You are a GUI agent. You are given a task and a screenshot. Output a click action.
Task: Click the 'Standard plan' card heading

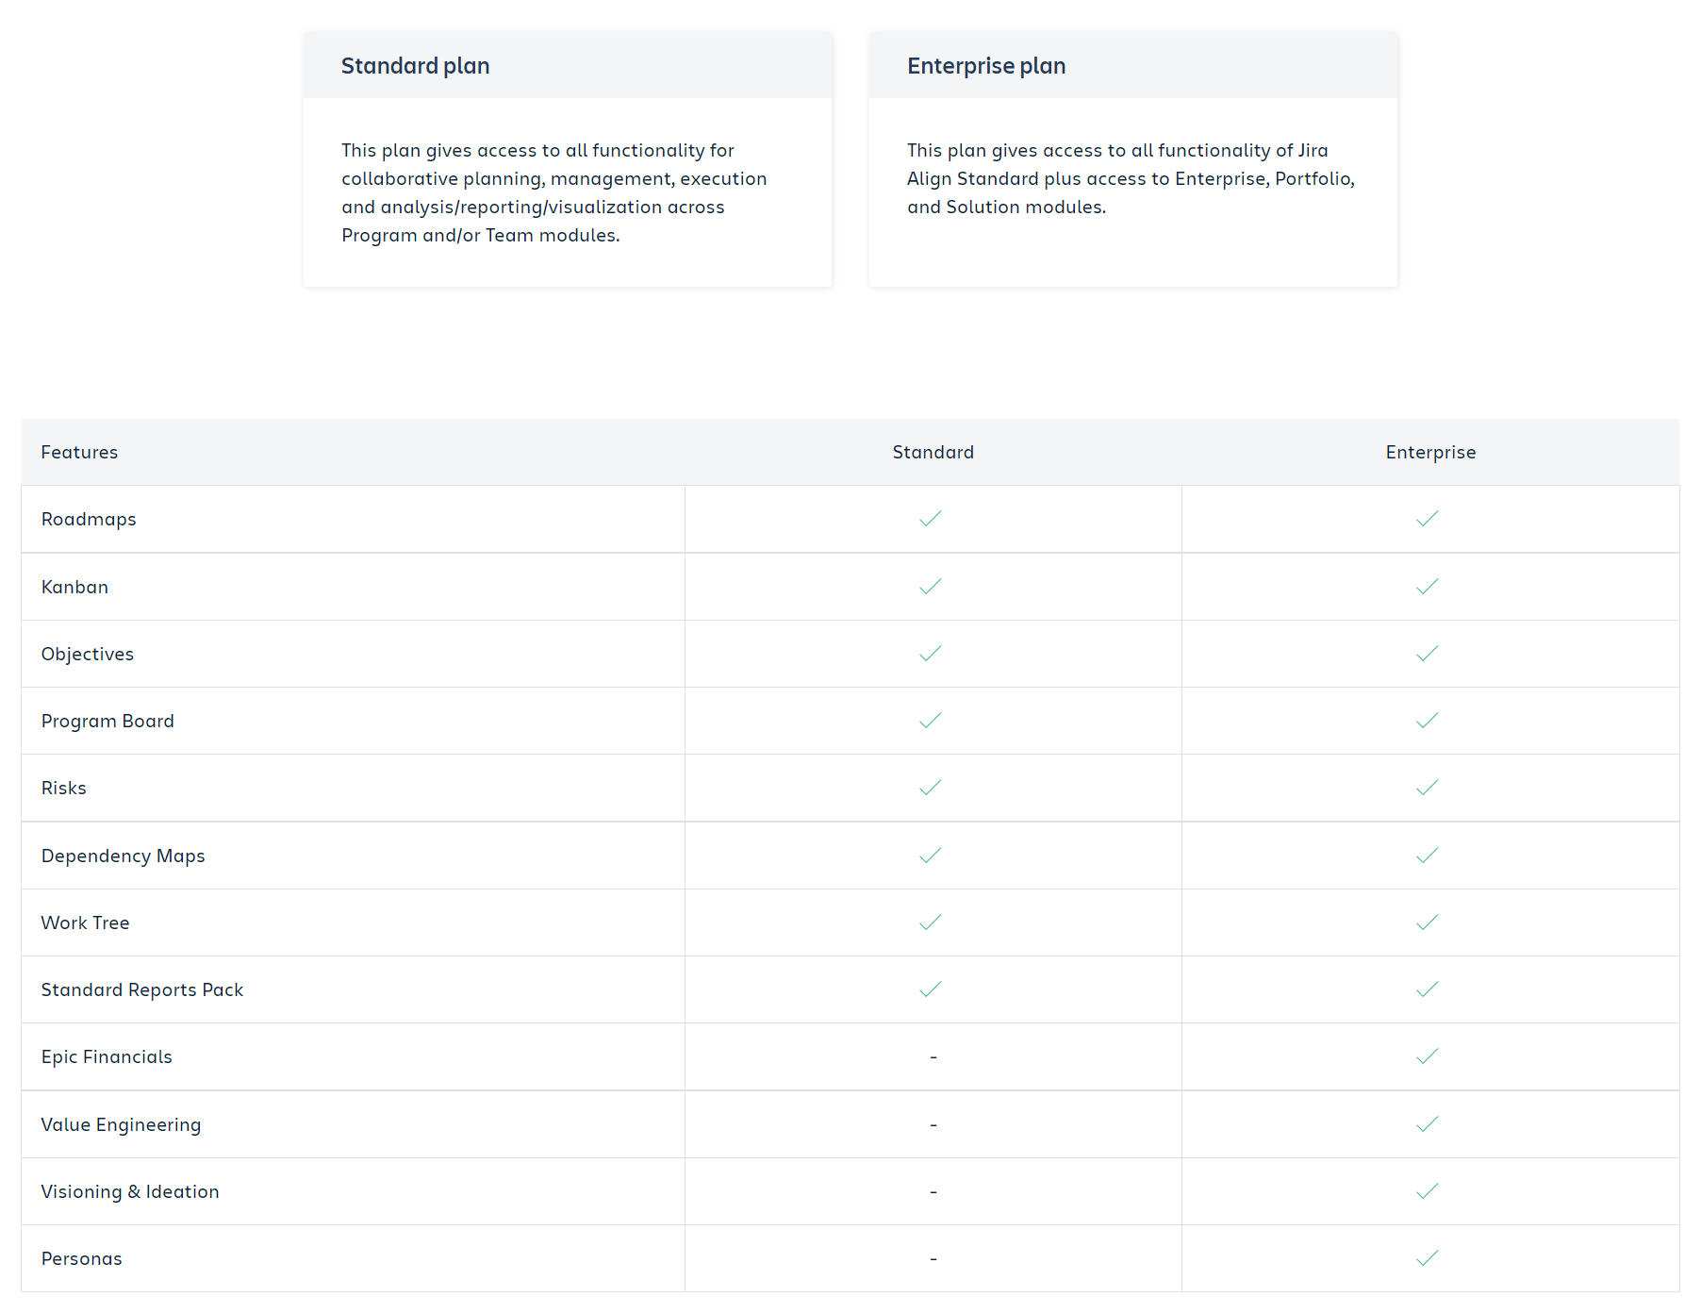tap(415, 66)
